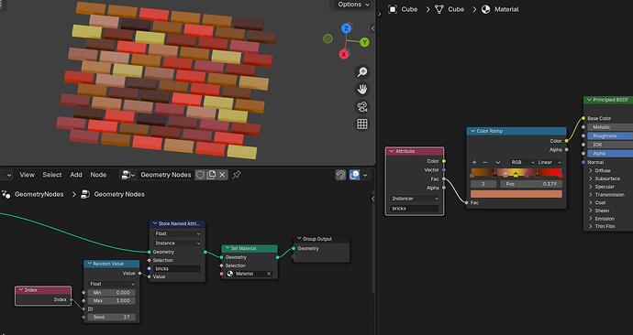Click the Roughness slider in Principled BSDF

610,136
